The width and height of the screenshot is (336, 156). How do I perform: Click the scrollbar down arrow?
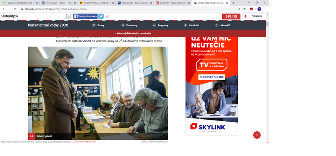pyautogui.click(x=267, y=142)
